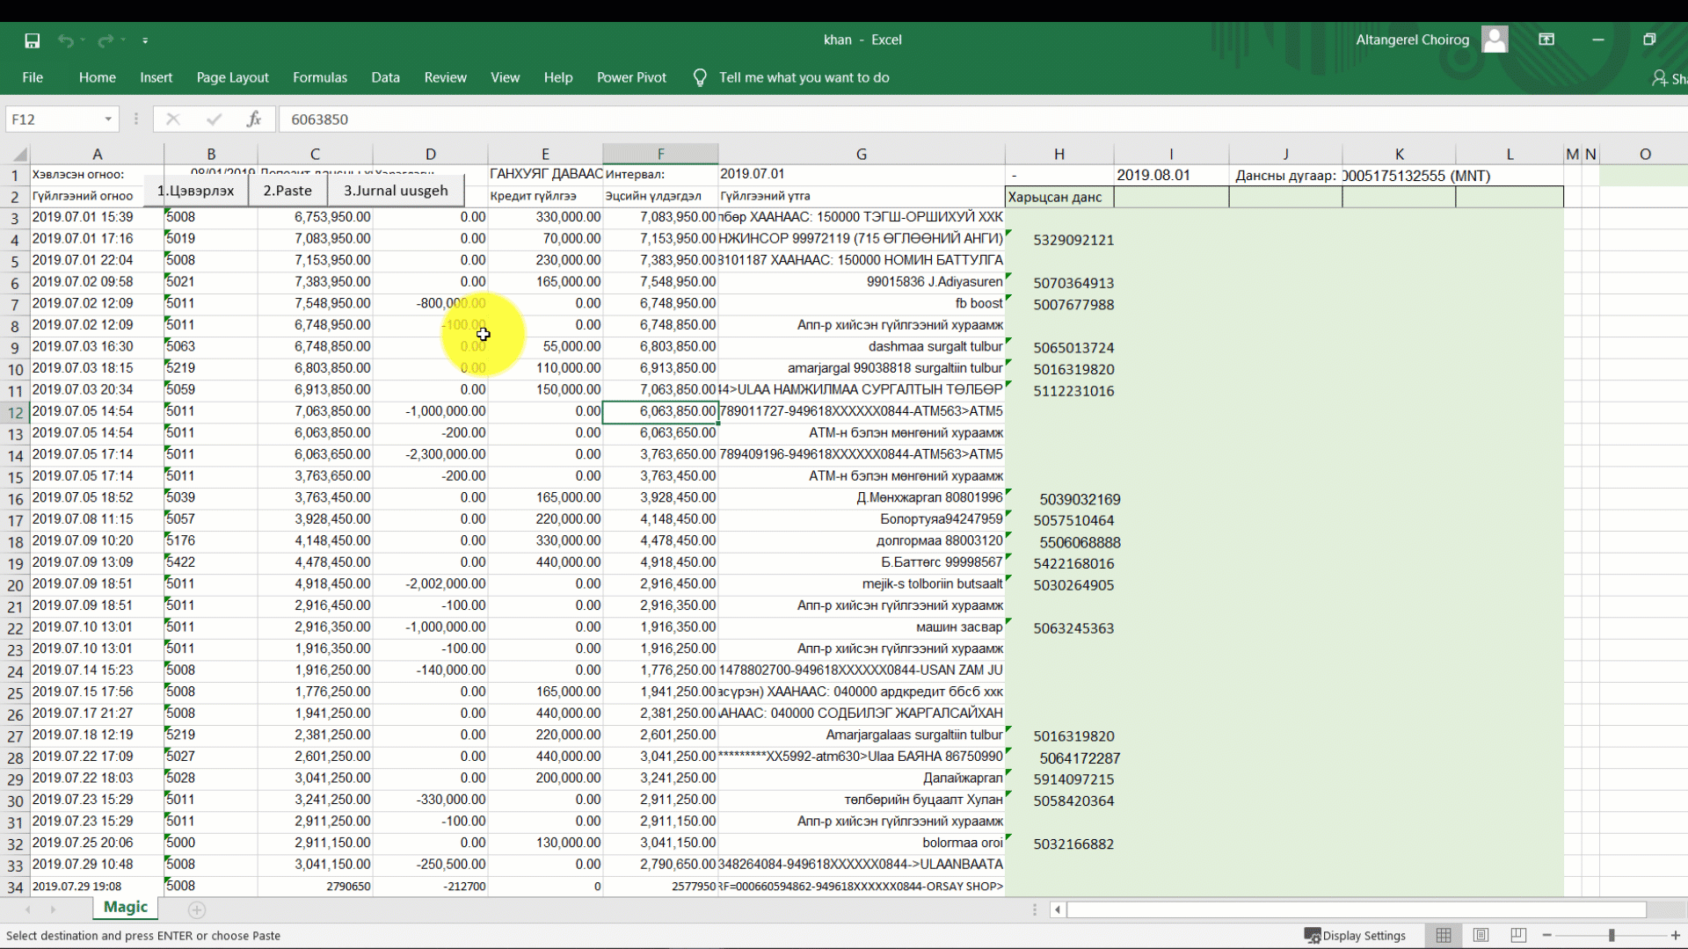The width and height of the screenshot is (1688, 949).
Task: Open Customize Quick Access Toolbar dropdown
Action: click(x=145, y=40)
